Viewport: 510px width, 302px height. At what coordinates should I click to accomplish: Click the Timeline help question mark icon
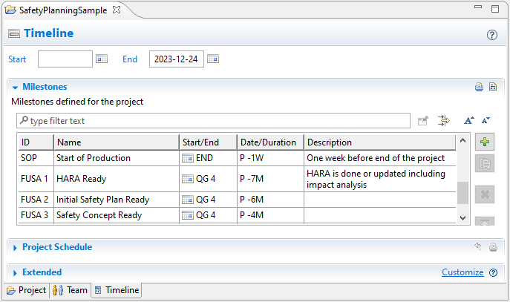point(491,35)
